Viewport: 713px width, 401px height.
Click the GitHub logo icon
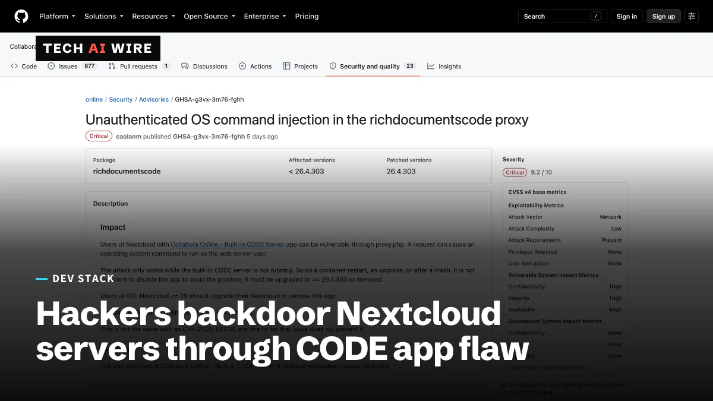[21, 16]
